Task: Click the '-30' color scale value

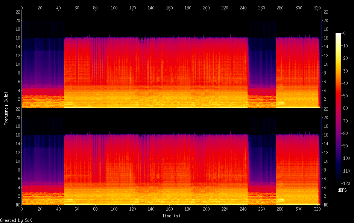Action: 344,71
